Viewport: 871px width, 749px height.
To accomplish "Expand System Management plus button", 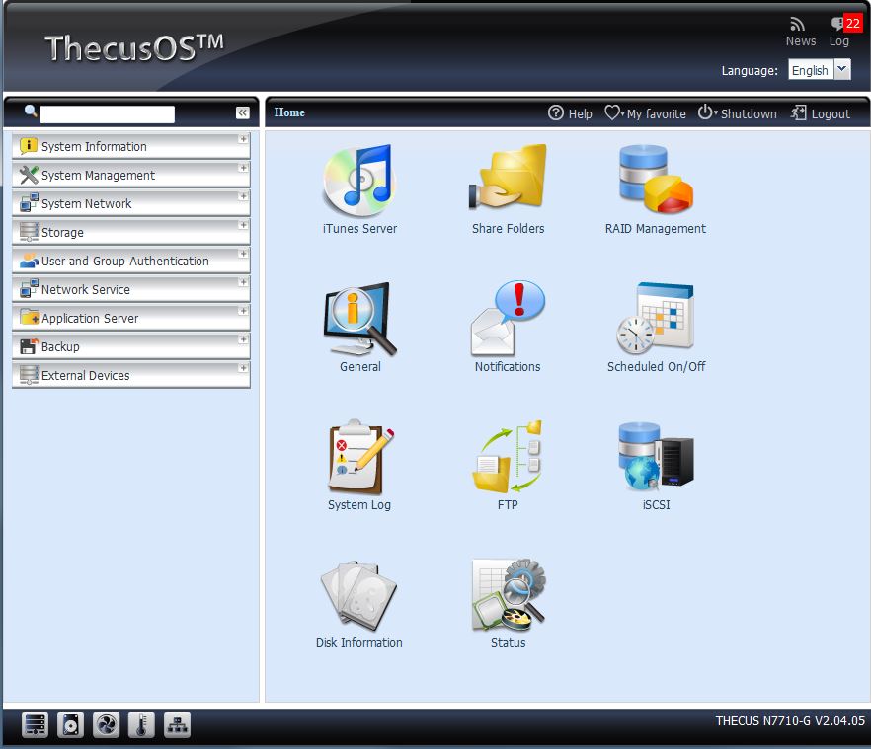I will 243,167.
